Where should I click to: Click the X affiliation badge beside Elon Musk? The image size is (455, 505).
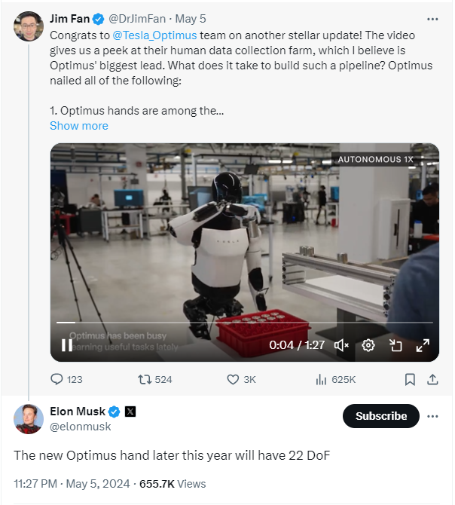tap(130, 412)
